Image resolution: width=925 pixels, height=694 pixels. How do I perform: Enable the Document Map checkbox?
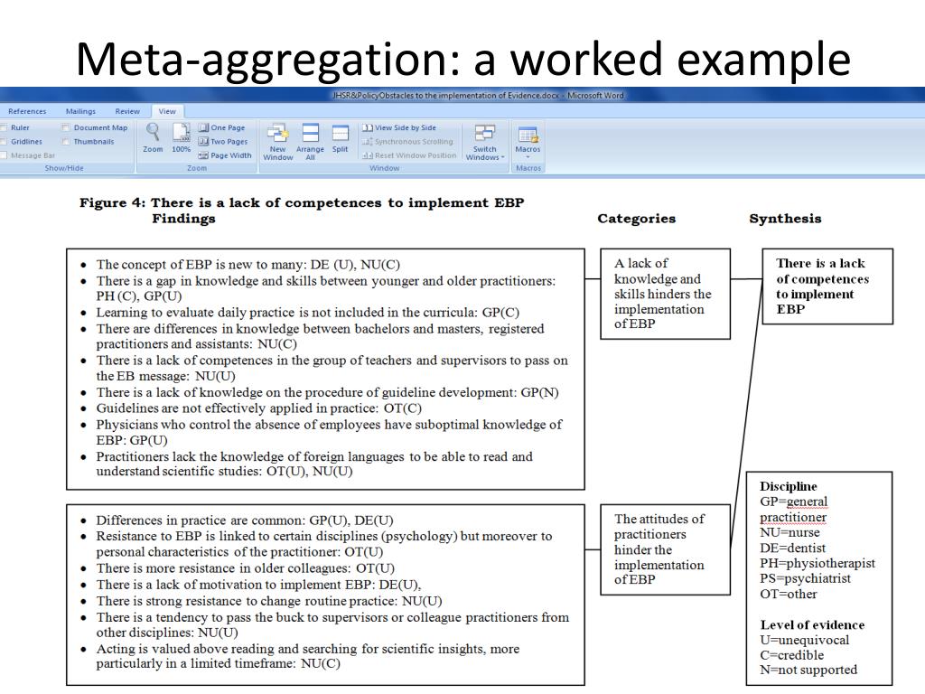click(x=66, y=127)
